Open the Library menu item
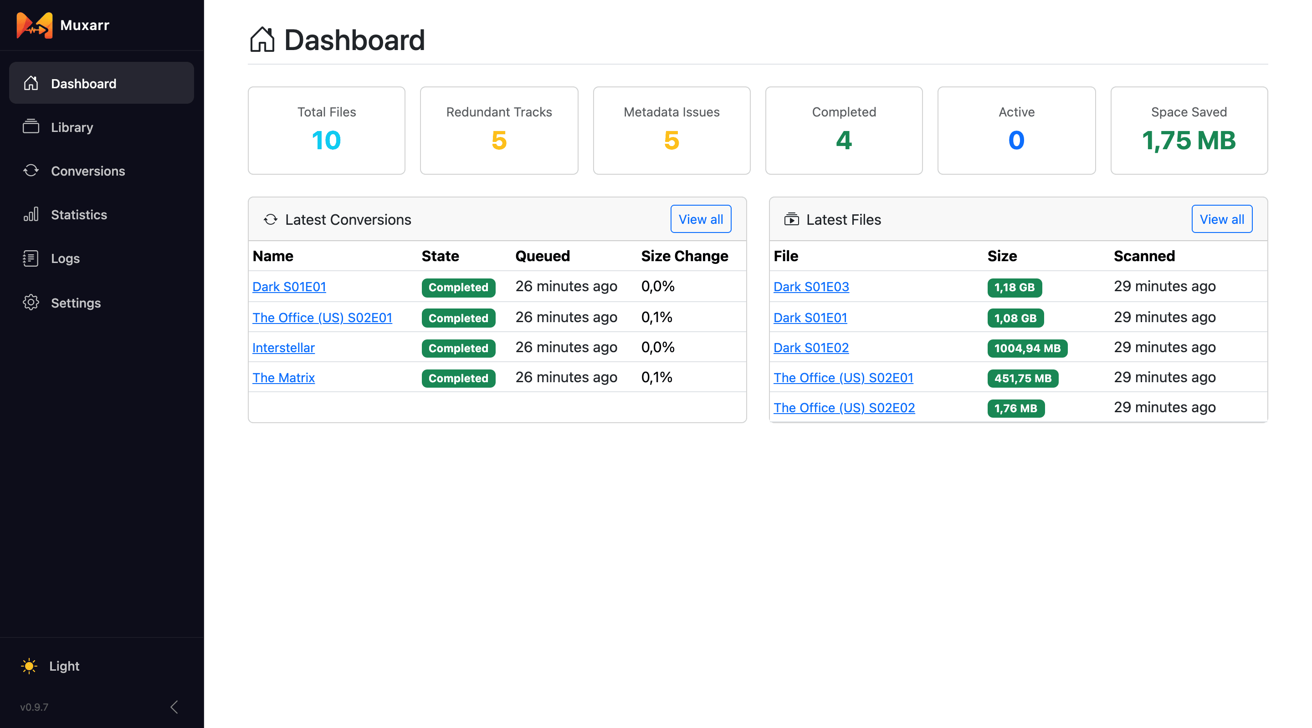Screen dimensions: 1312x728 (x=101, y=126)
